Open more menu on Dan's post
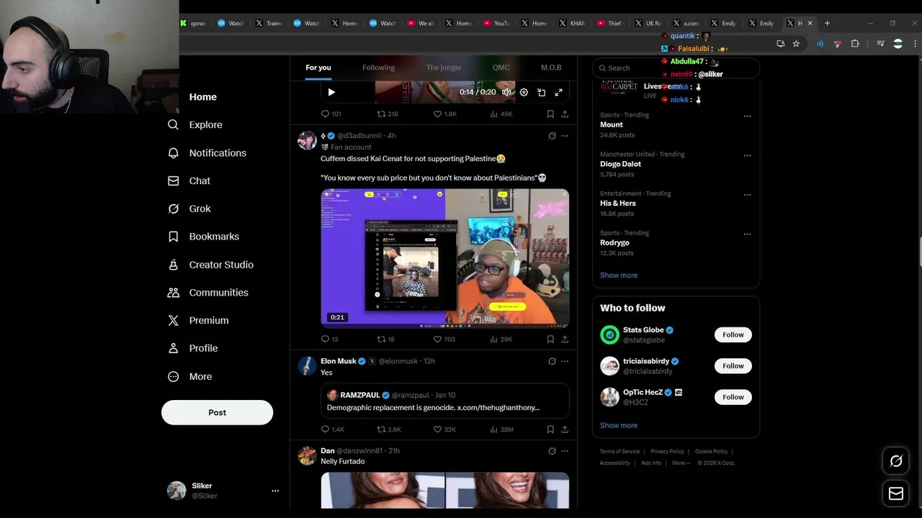Image resolution: width=922 pixels, height=518 pixels. (x=565, y=451)
